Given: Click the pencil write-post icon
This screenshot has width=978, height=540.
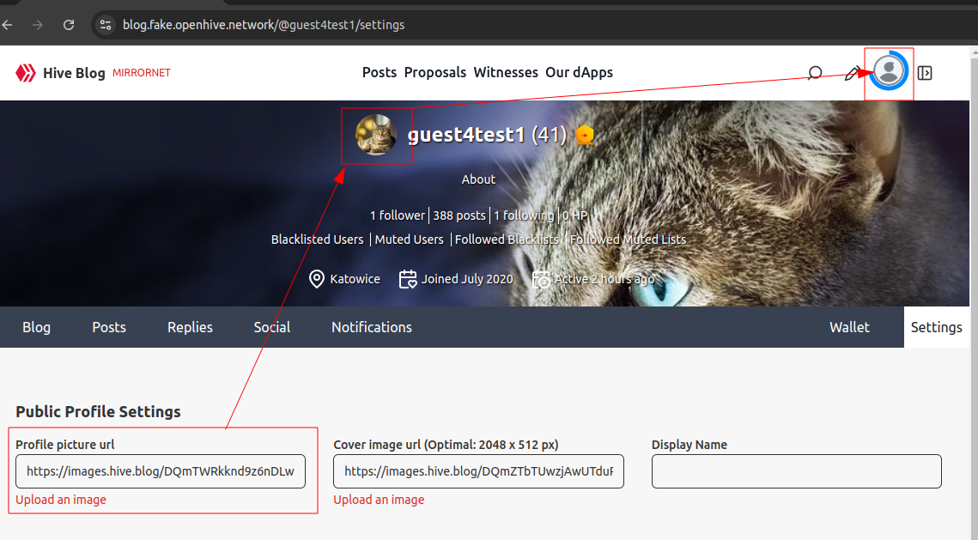Looking at the screenshot, I should pyautogui.click(x=852, y=73).
